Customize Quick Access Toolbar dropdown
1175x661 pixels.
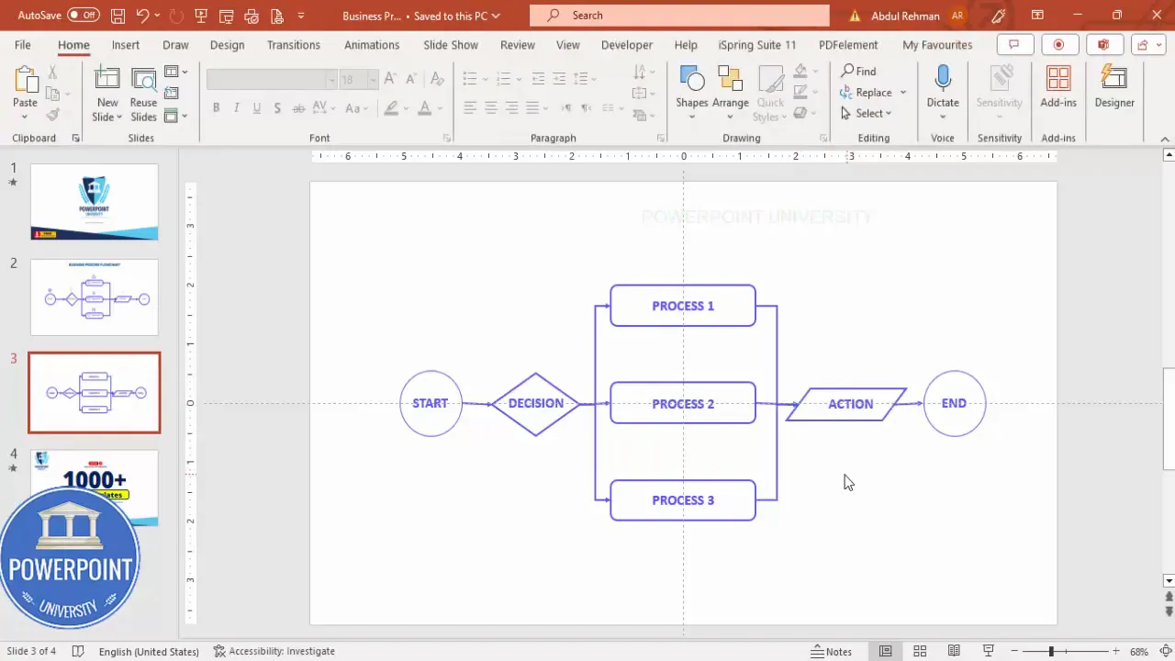(300, 16)
